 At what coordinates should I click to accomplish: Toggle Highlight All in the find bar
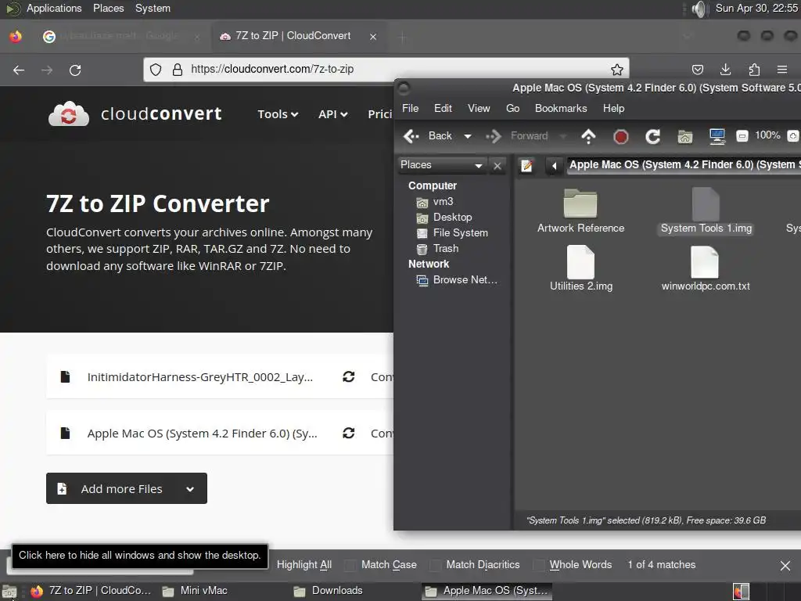click(304, 565)
